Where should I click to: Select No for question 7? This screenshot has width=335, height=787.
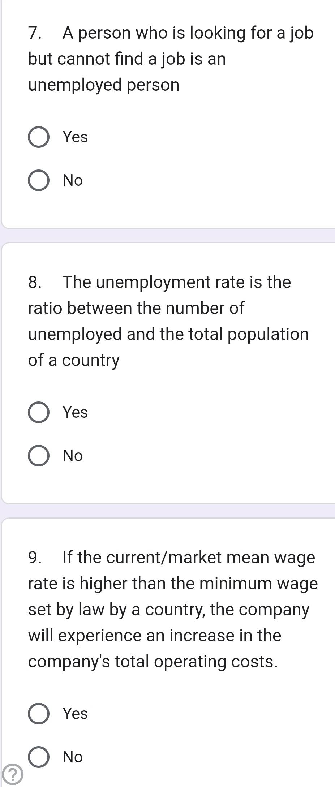(39, 180)
